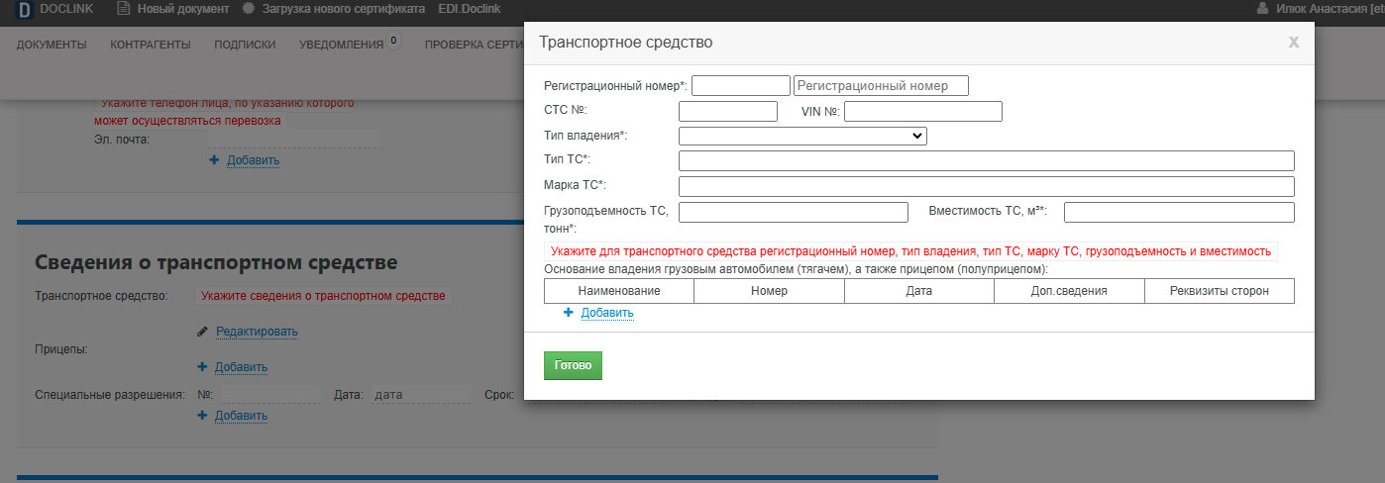
Task: Open the КОНТРАГЕНТЫ menu
Action: coord(151,45)
